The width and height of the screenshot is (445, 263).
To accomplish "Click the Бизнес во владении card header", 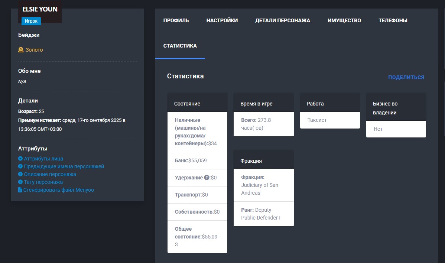I will click(396, 107).
